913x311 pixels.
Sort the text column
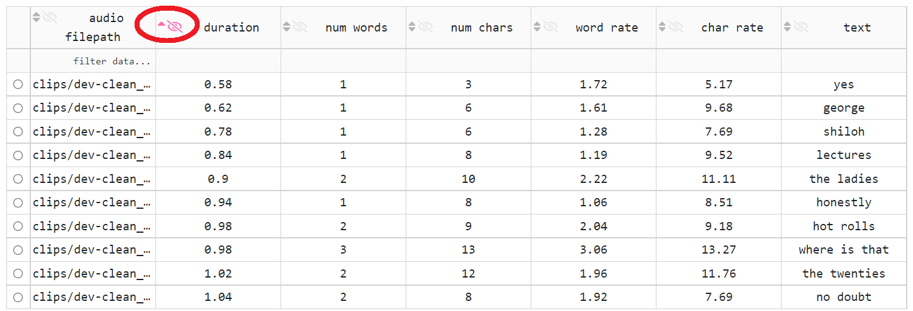(787, 26)
